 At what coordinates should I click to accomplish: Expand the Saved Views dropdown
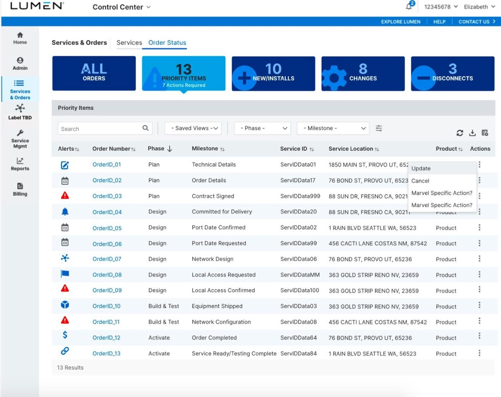coord(193,128)
